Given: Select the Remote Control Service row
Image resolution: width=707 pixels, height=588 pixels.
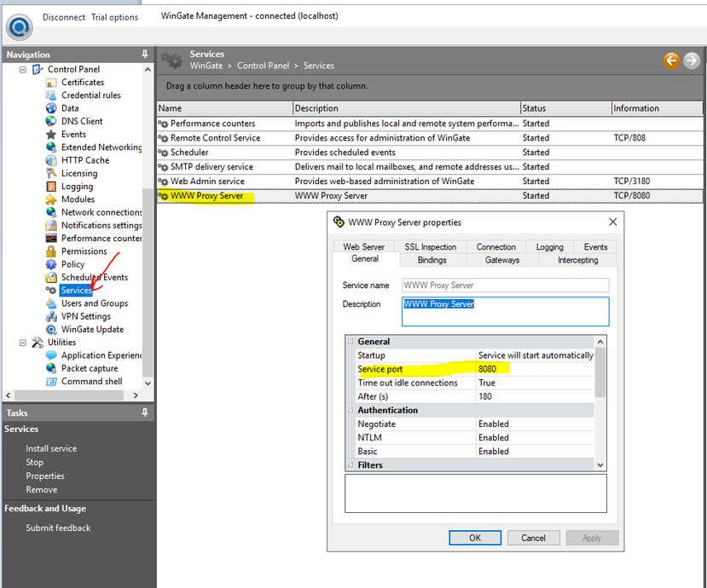Looking at the screenshot, I should pyautogui.click(x=430, y=138).
